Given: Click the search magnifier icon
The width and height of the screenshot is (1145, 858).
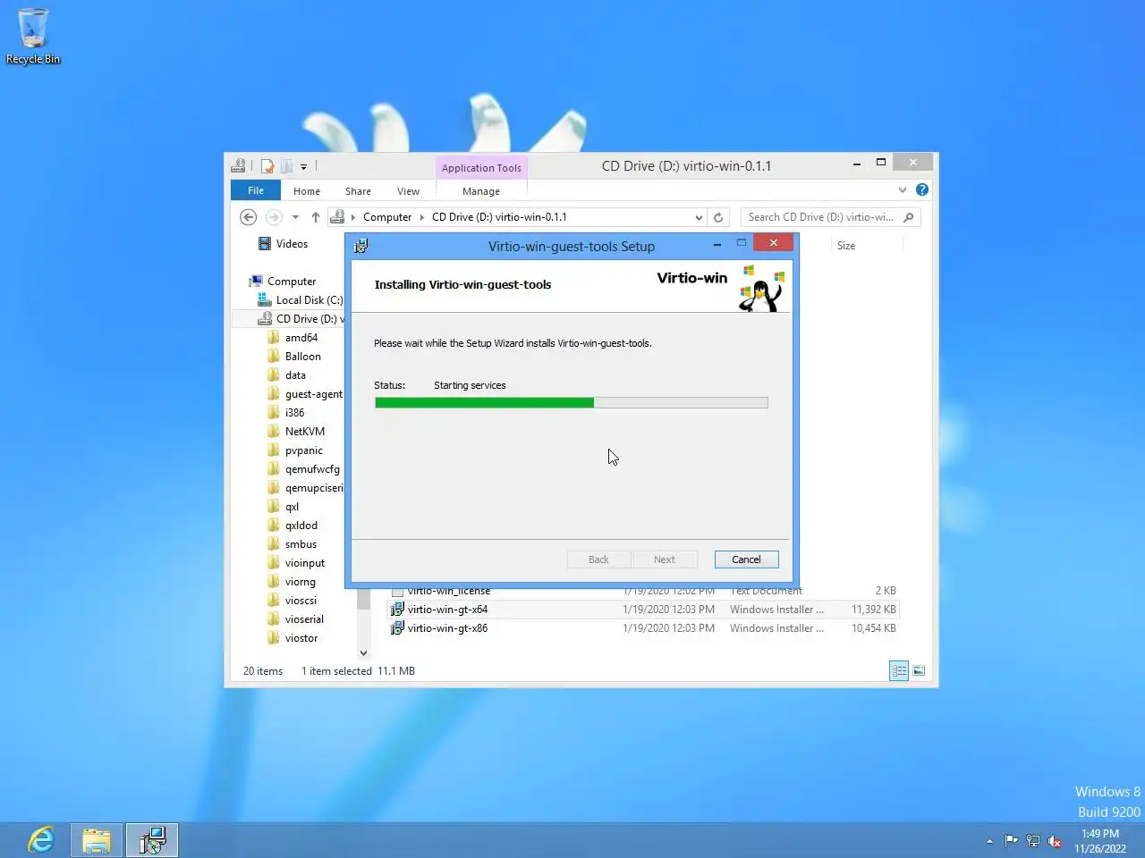Looking at the screenshot, I should [909, 217].
